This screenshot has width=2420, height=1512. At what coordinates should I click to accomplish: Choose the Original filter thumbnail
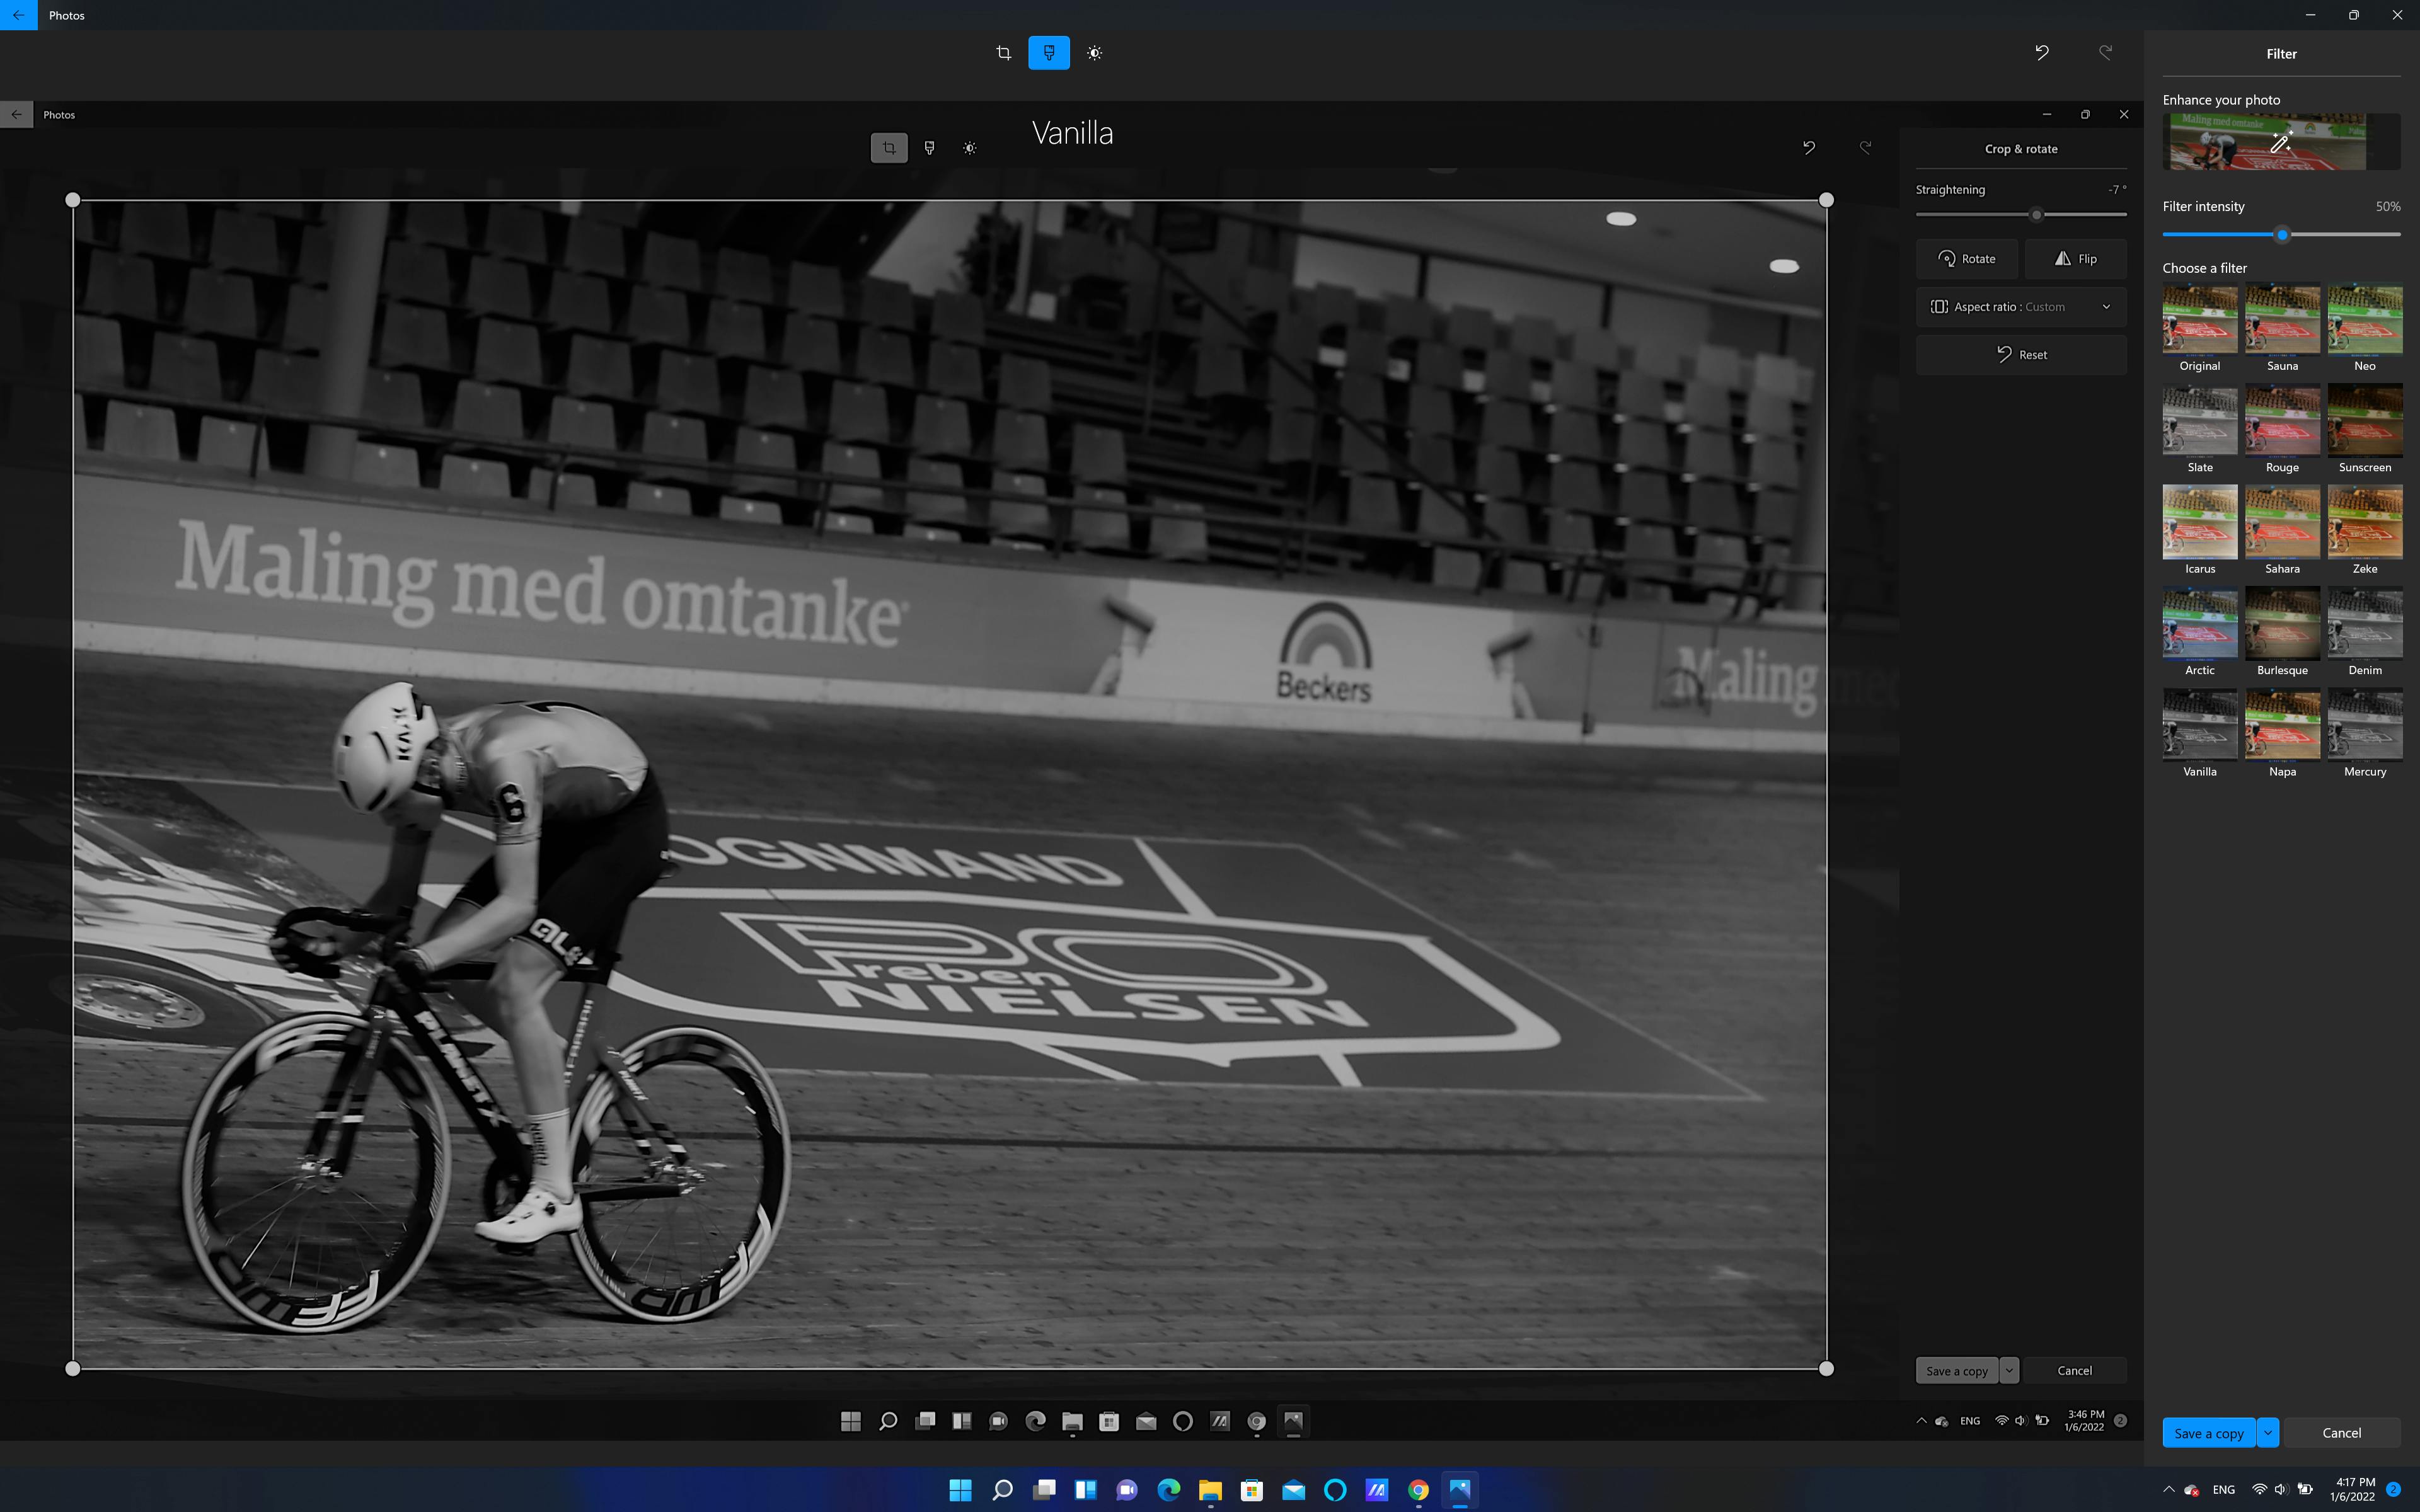pos(2200,327)
